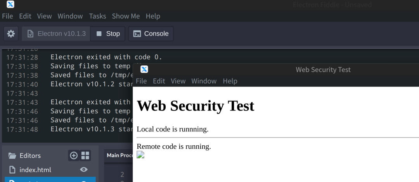419x182 pixels.
Task: Stop the running fiddle
Action: (108, 34)
